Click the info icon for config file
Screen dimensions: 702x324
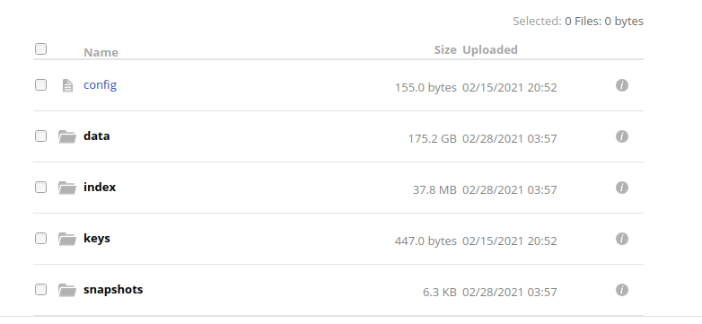622,85
